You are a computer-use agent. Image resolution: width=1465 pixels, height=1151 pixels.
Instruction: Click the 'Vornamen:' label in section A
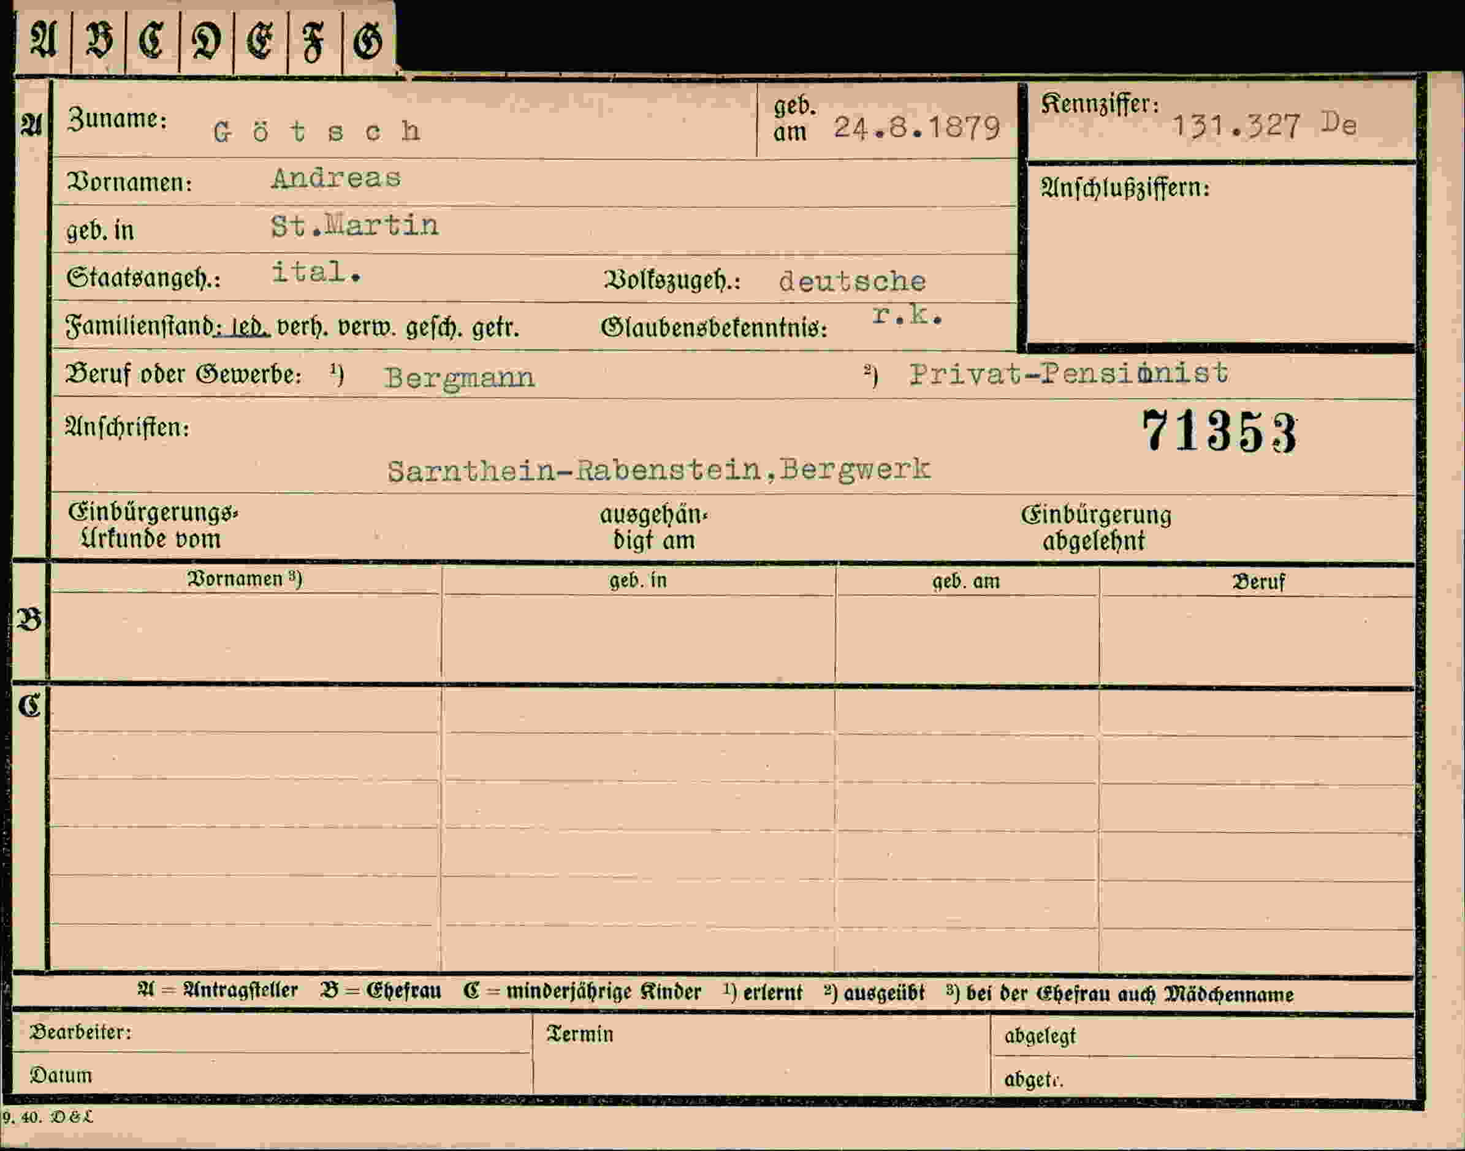(x=129, y=183)
